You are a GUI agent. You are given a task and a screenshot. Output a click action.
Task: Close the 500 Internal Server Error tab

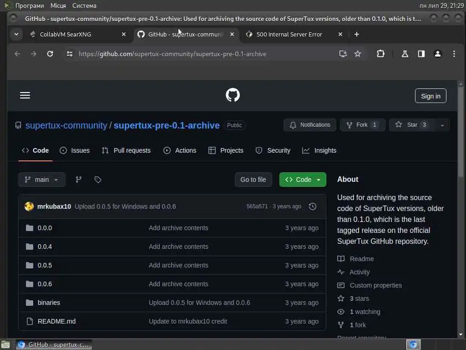(x=340, y=34)
